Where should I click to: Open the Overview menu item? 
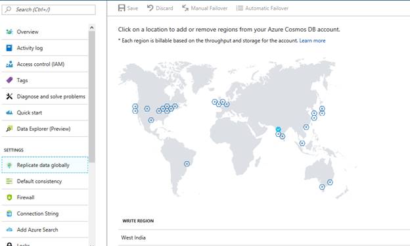pyautogui.click(x=45, y=32)
